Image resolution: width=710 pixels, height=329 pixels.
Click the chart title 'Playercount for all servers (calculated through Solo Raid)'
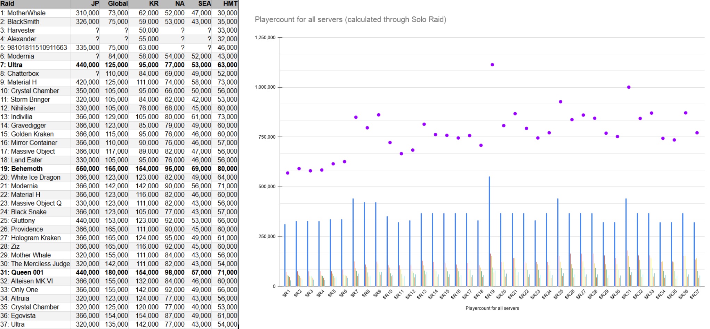click(350, 19)
